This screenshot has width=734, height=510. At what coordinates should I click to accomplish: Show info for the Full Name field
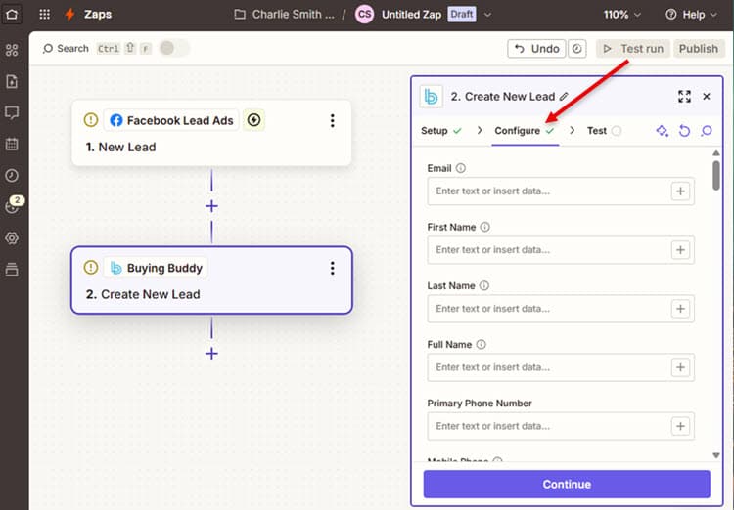pyautogui.click(x=481, y=345)
